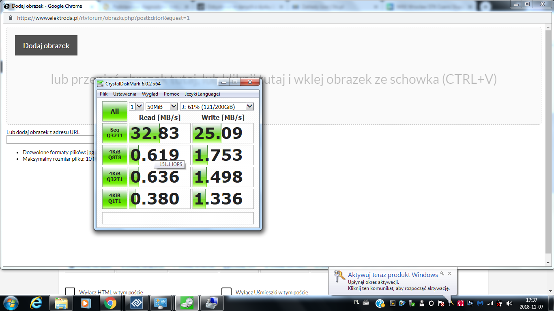Click the 'Dodaj obrazek' button
The width and height of the screenshot is (554, 311).
46,45
